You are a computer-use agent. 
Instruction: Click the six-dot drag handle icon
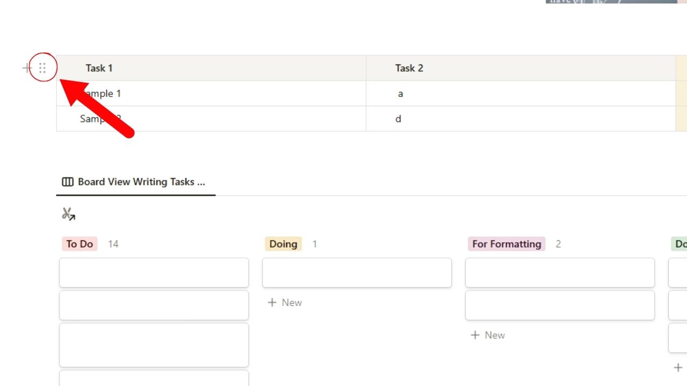click(42, 68)
